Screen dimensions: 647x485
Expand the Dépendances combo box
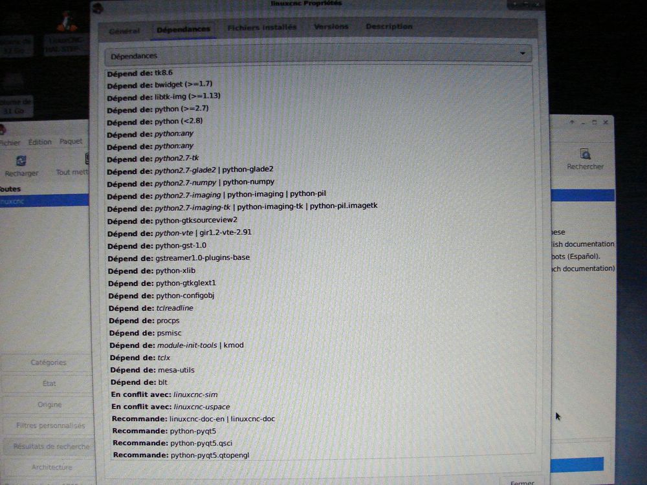(318, 55)
